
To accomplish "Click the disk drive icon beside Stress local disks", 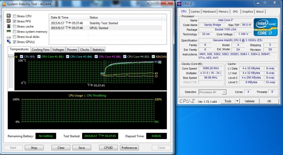I will pyautogui.click(x=9, y=37).
